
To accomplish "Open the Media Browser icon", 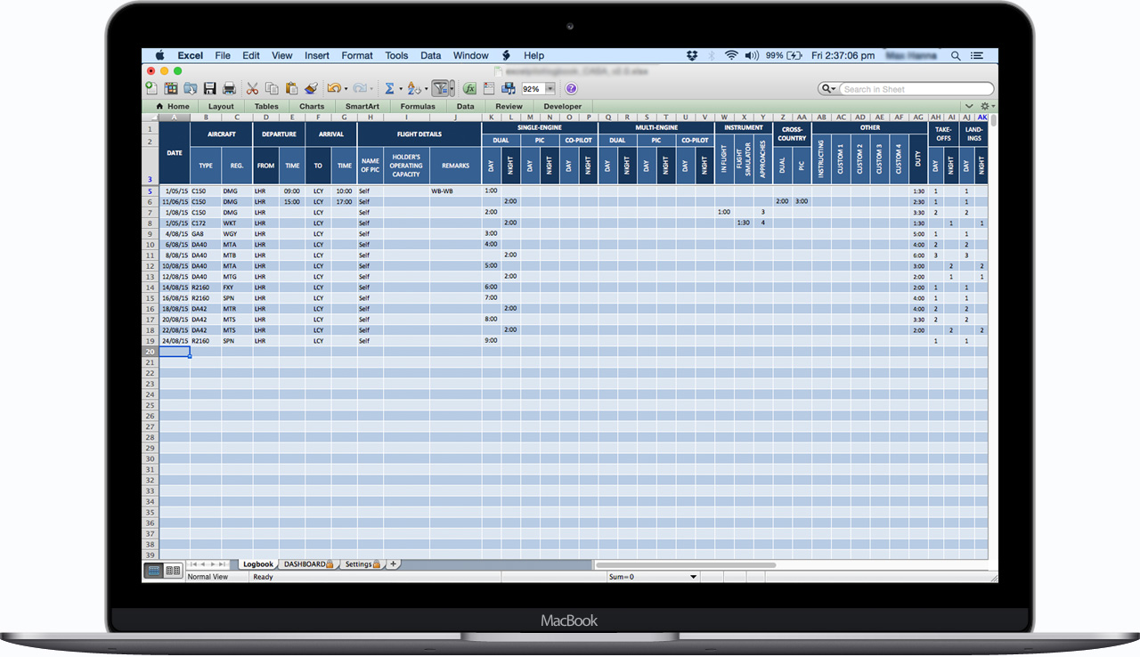I will point(509,88).
